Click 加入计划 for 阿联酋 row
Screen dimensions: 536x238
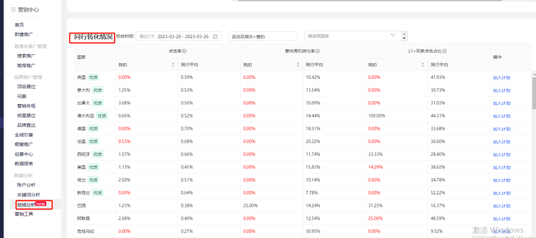point(501,219)
